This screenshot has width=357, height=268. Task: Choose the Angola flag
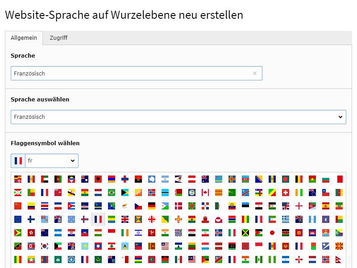click(x=138, y=179)
